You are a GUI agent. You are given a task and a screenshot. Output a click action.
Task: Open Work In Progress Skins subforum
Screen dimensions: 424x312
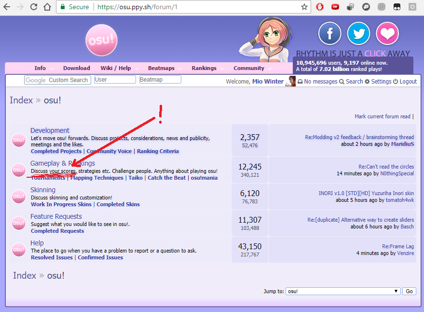(x=61, y=204)
